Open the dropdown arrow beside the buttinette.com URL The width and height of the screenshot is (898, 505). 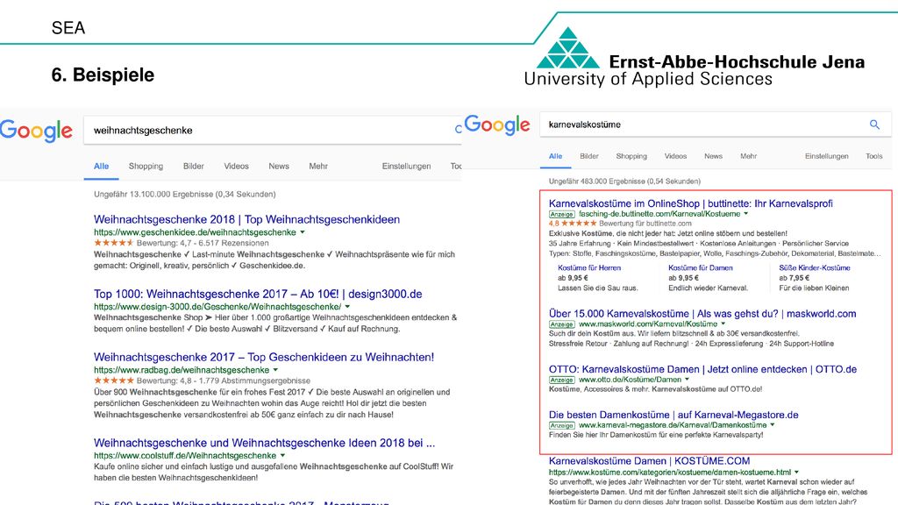click(745, 214)
